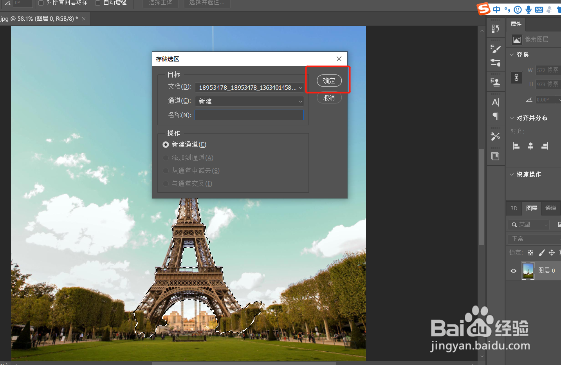The height and width of the screenshot is (365, 561).
Task: Select the 图层 layers tab
Action: (x=532, y=208)
